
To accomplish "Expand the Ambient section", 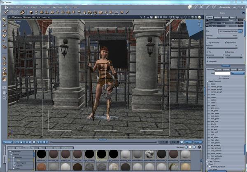I will (207, 20).
